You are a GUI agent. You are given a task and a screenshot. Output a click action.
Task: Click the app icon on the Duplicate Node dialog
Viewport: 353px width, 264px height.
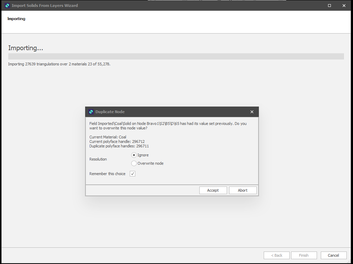coord(91,111)
